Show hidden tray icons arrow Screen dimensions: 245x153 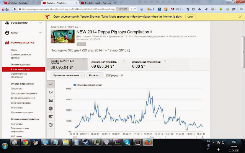tap(214, 143)
